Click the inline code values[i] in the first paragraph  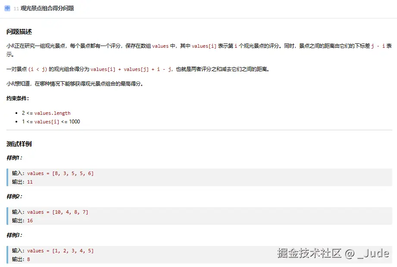tap(204, 46)
